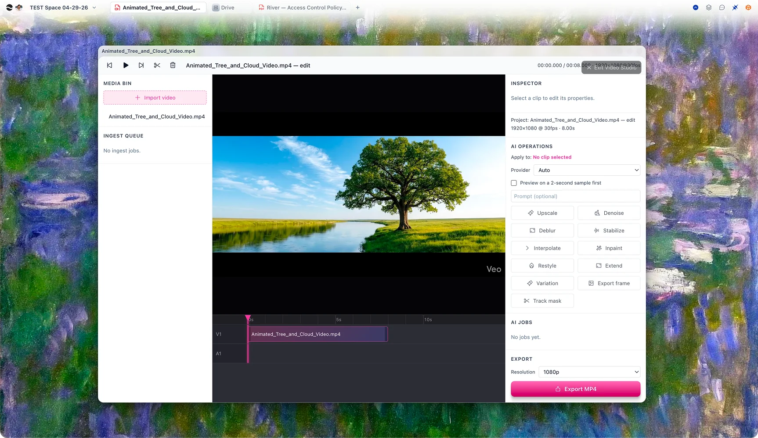
Task: Click the Restyle button
Action: [x=542, y=266]
